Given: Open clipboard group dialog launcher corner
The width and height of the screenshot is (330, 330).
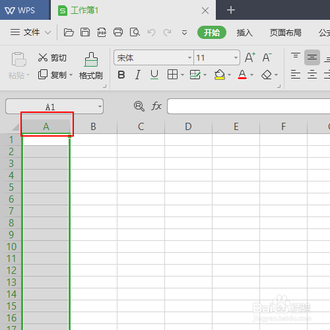Looking at the screenshot, I should tap(104, 86).
